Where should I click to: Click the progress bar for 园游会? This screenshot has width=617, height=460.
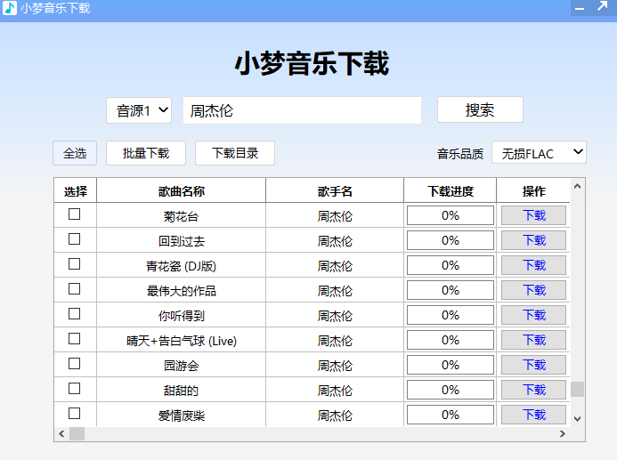[x=451, y=365]
